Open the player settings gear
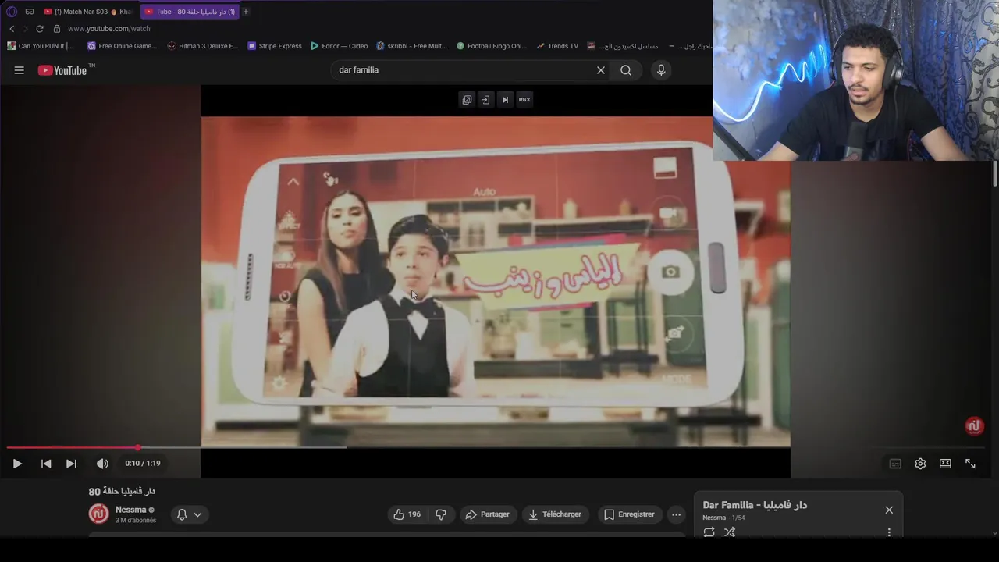This screenshot has height=562, width=999. tap(920, 464)
